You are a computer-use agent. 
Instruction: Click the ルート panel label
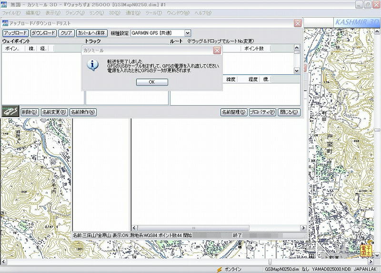(x=176, y=41)
